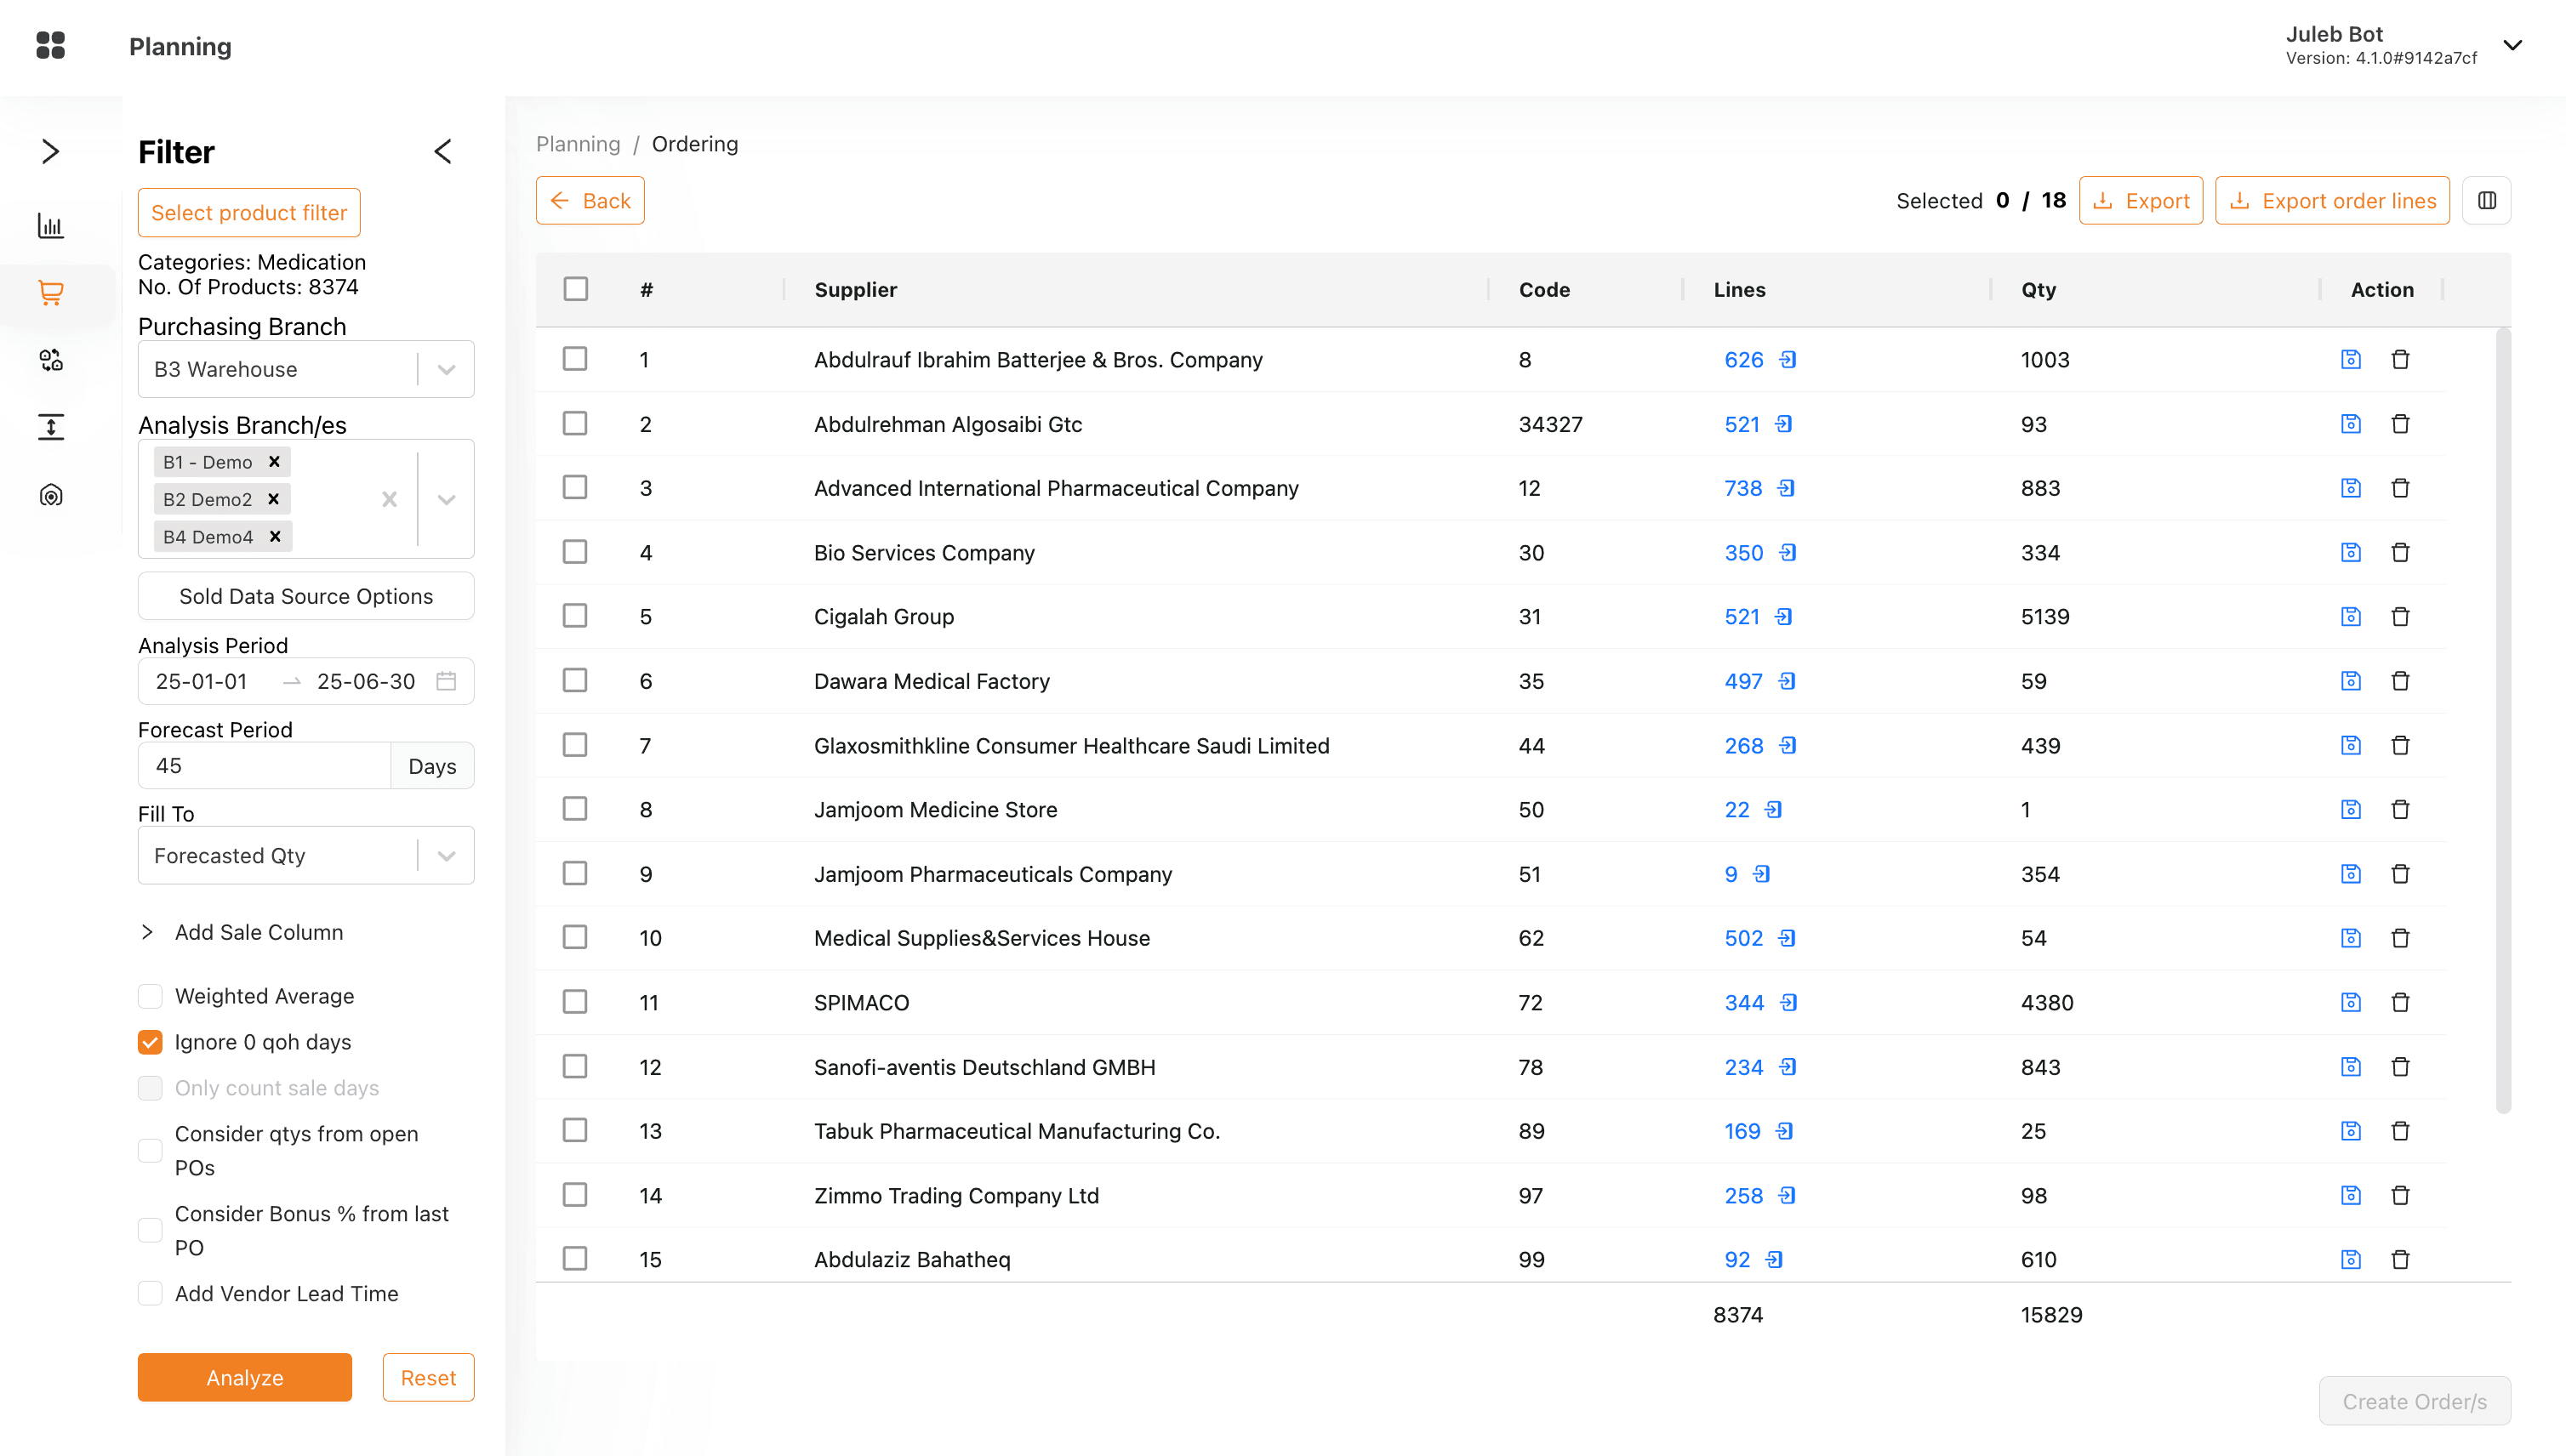The image size is (2566, 1456).
Task: Edit analysis start date 25-01-01
Action: pyautogui.click(x=201, y=681)
